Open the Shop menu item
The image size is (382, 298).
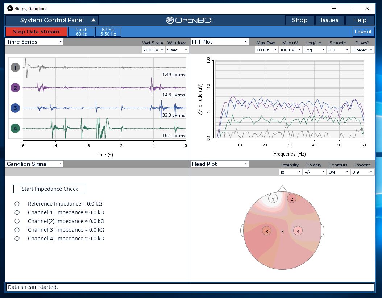(299, 20)
